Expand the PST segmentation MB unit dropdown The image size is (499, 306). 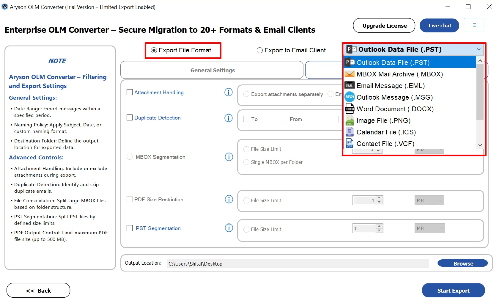tap(430, 228)
